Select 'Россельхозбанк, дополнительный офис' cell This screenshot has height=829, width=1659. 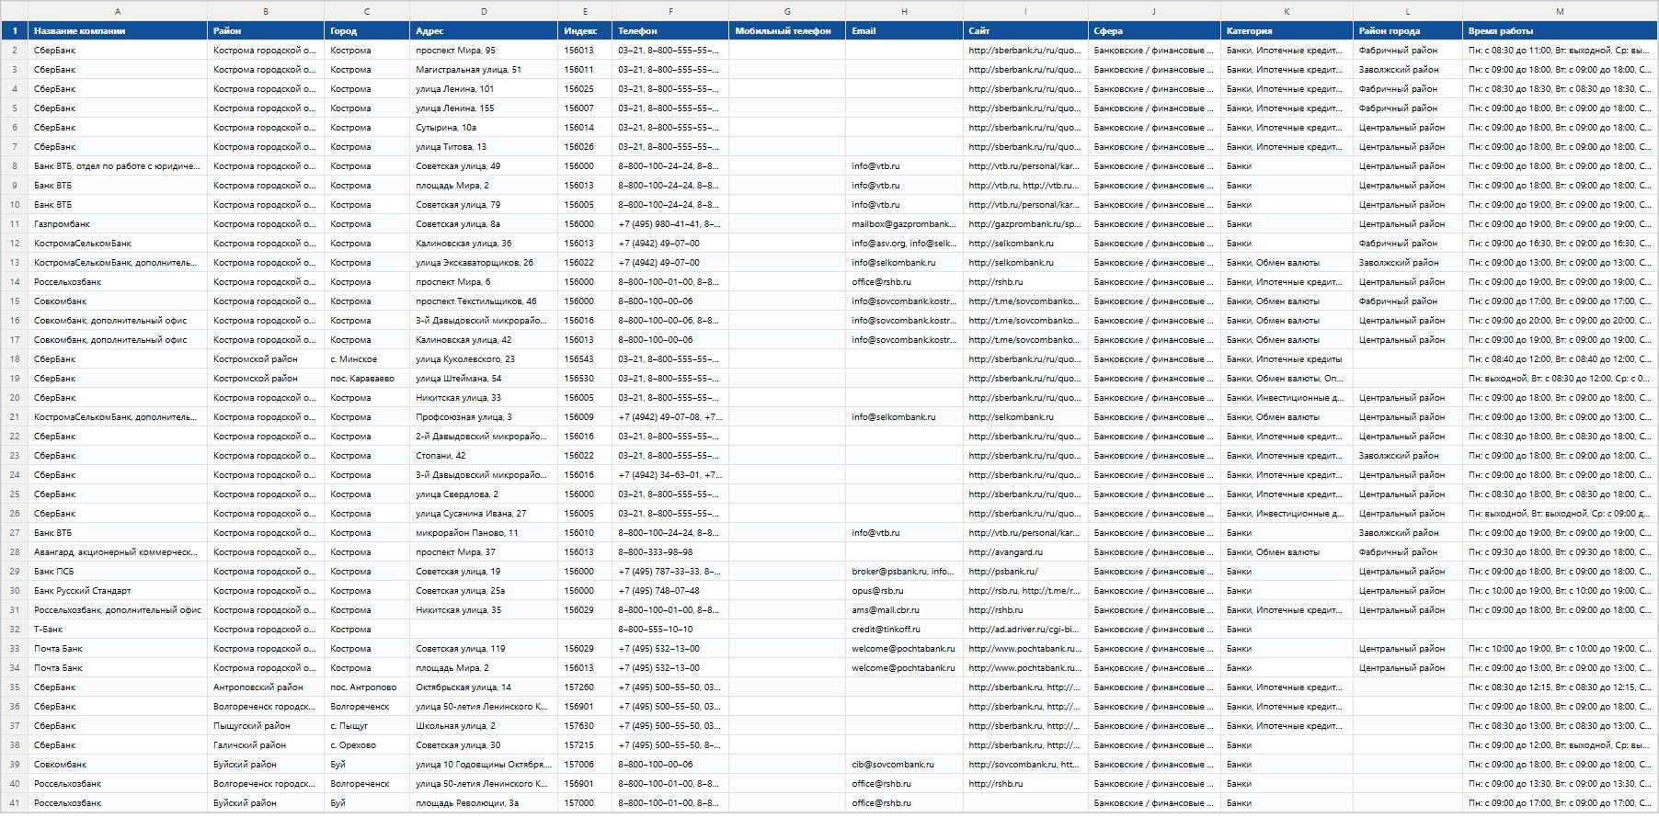(118, 610)
